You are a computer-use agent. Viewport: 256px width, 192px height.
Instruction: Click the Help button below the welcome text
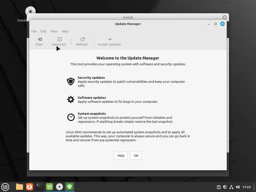click(121, 155)
